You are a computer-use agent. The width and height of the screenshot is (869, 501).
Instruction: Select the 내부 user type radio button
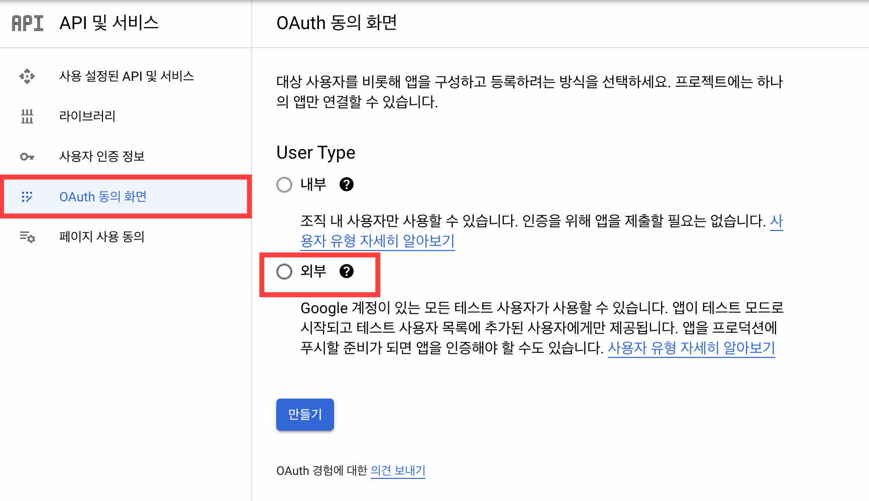(x=284, y=185)
